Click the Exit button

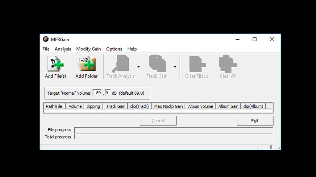coord(255,120)
